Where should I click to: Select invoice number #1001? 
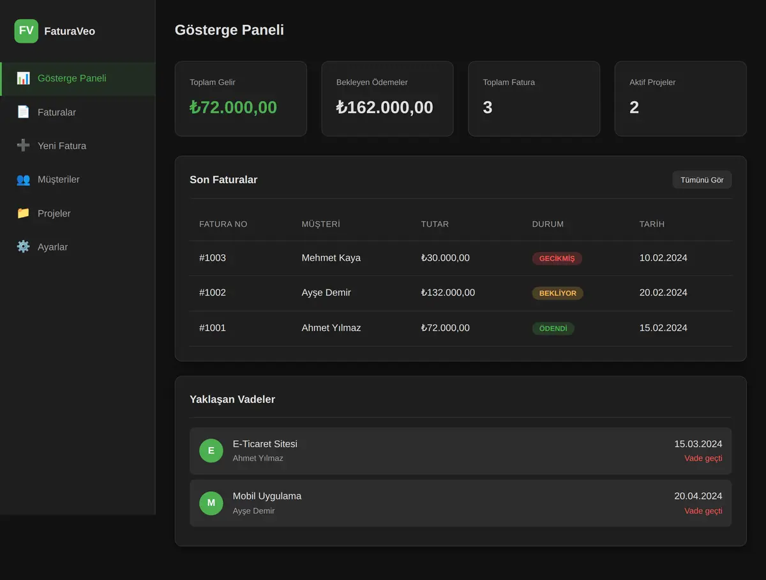tap(213, 328)
